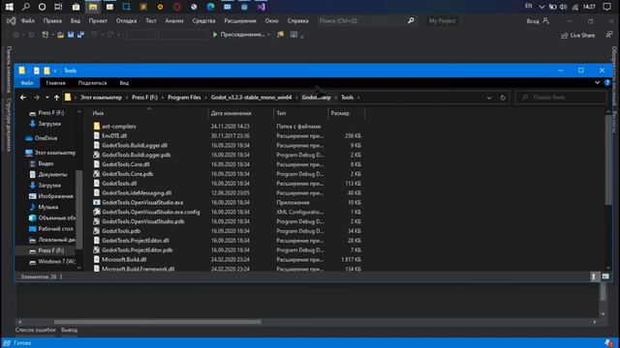Open recent locations dropdown arrow
This screenshot has height=348, width=620.
pos(47,98)
